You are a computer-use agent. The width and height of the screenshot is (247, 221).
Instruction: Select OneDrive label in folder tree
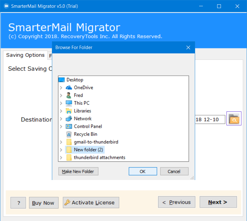tap(84, 88)
